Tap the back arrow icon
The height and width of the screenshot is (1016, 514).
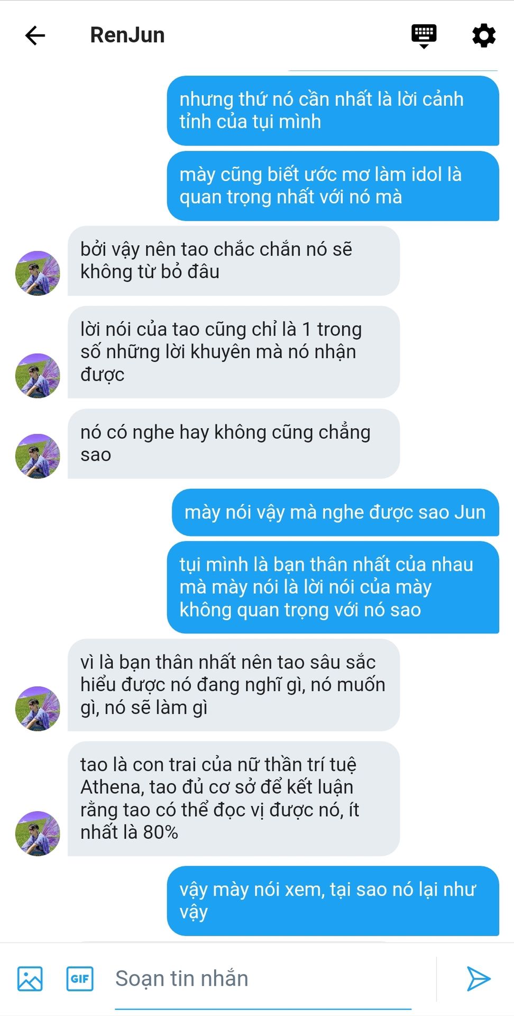coord(35,35)
